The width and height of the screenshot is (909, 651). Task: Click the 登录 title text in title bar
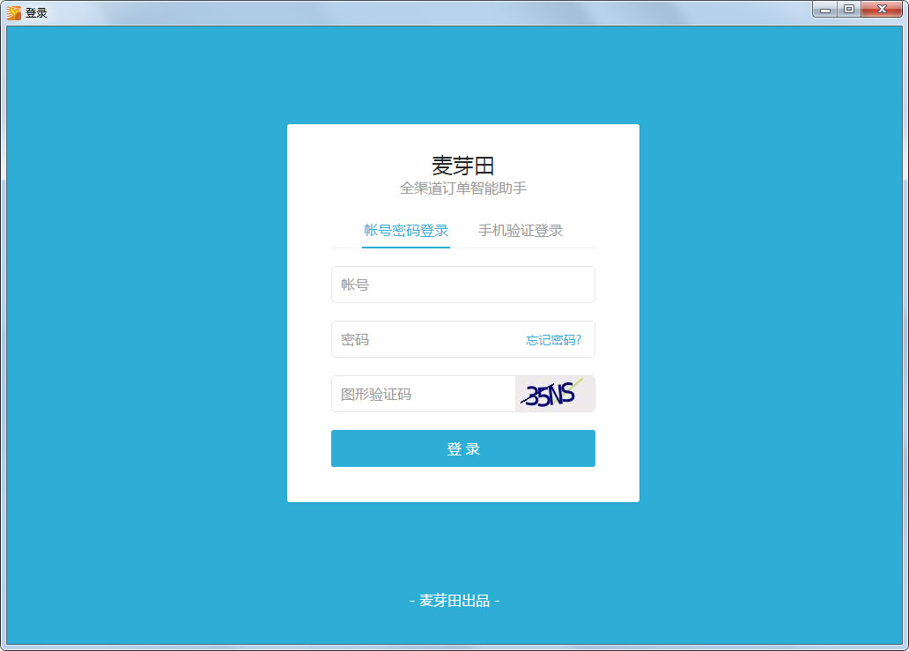[36, 13]
